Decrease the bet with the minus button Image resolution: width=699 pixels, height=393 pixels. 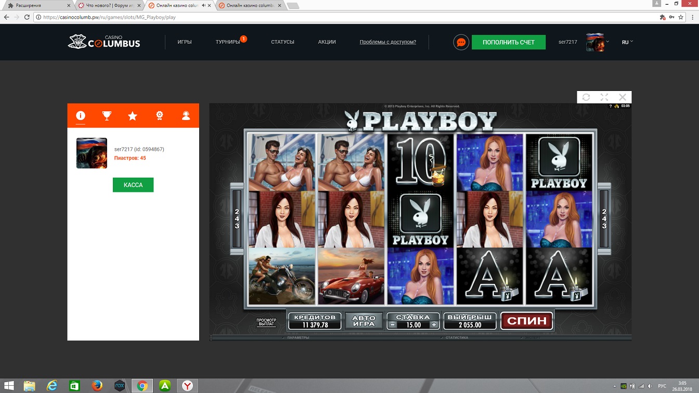pyautogui.click(x=393, y=325)
